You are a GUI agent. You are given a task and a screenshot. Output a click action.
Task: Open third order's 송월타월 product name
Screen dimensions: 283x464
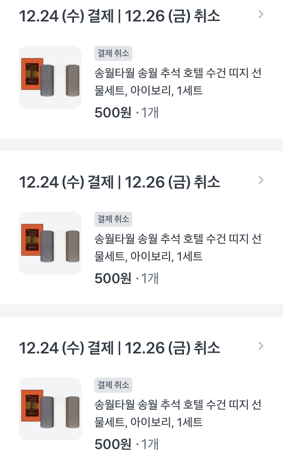[x=178, y=413]
